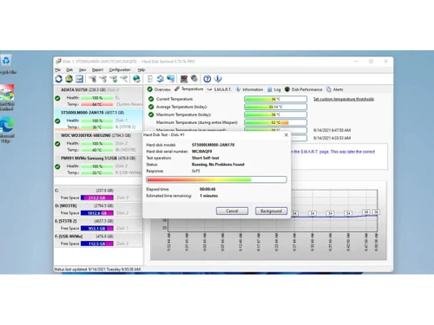Click Maximum Temperature during lifespan bar

(275, 122)
